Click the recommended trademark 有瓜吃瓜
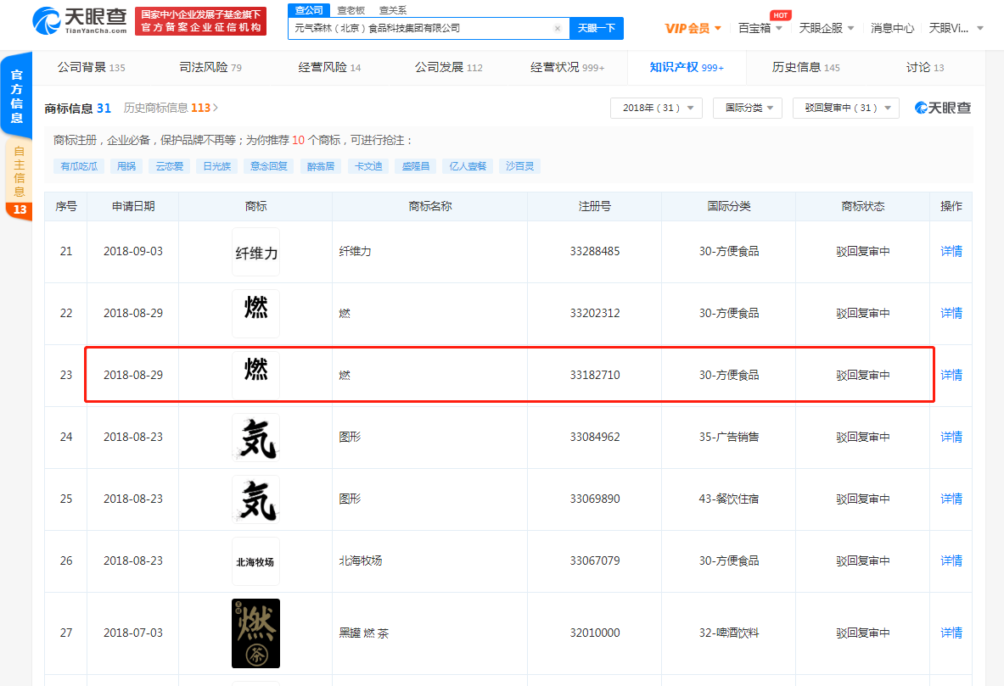This screenshot has width=1004, height=686. click(x=79, y=166)
